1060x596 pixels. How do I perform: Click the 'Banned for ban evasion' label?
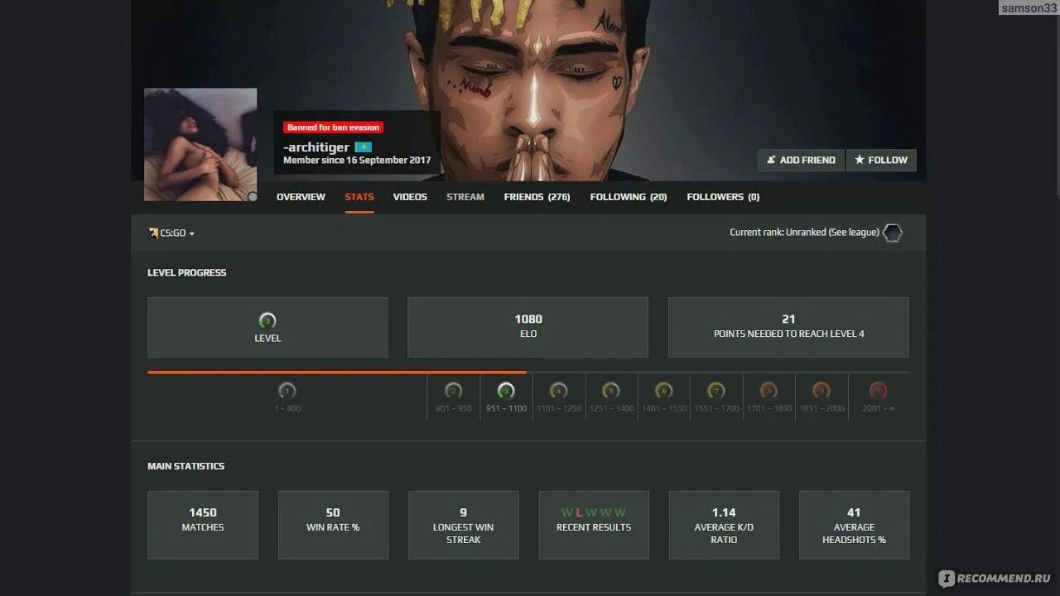(333, 127)
